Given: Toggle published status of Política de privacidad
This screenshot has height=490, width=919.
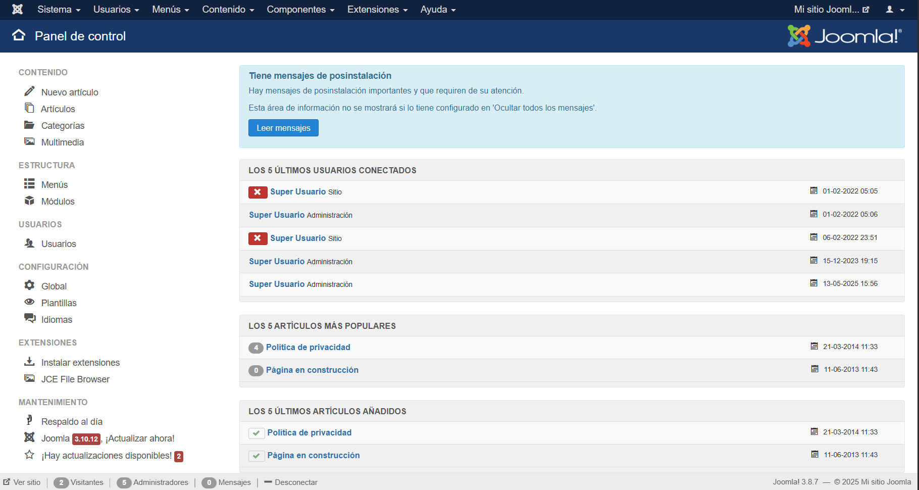Looking at the screenshot, I should point(257,433).
